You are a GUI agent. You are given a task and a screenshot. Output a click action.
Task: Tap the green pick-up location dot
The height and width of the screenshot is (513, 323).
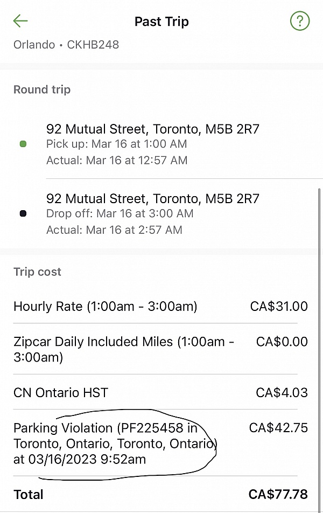tap(23, 144)
